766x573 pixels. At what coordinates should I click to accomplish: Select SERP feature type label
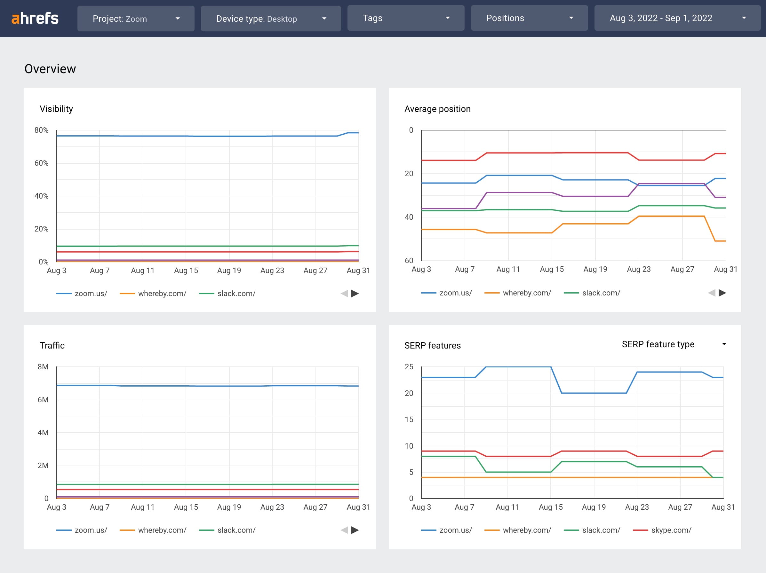[x=658, y=344]
